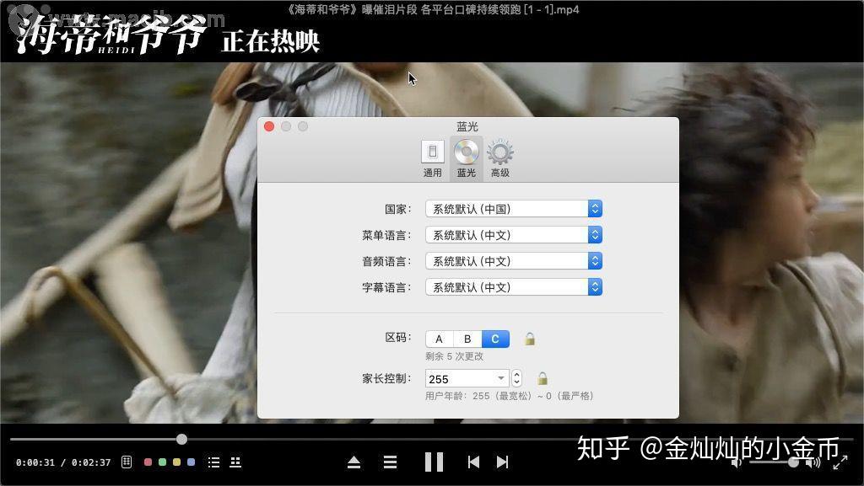The width and height of the screenshot is (864, 486).
Task: Switch to the 通用 settings tab
Action: [433, 155]
